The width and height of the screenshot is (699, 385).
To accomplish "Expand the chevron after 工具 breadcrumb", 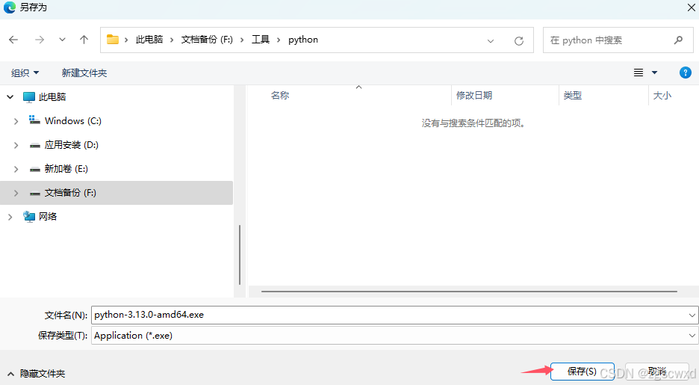I will (x=279, y=40).
